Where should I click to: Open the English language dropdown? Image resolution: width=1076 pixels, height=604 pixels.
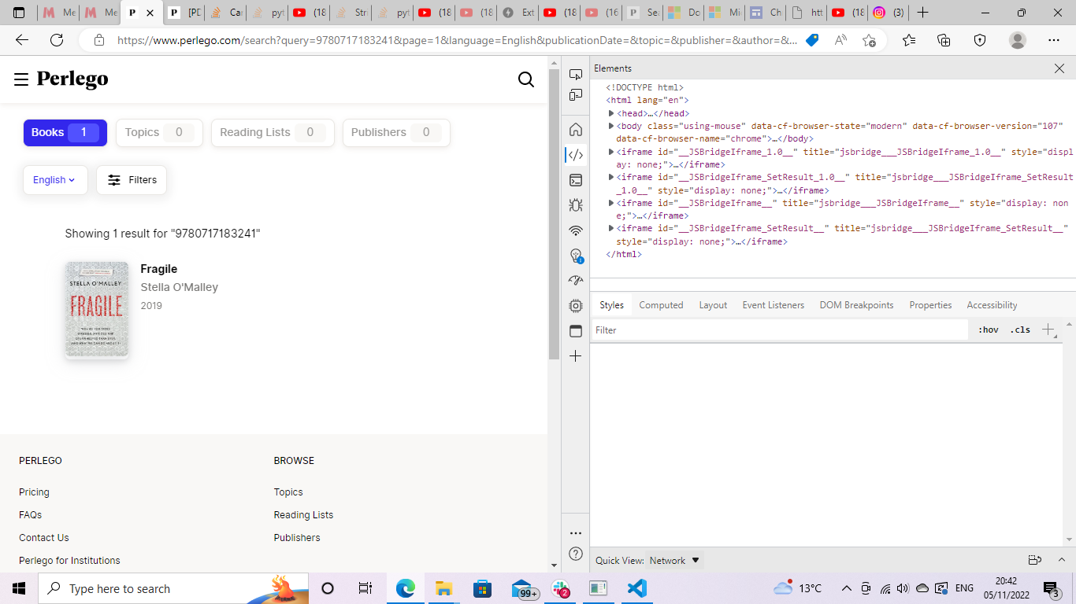coord(55,180)
